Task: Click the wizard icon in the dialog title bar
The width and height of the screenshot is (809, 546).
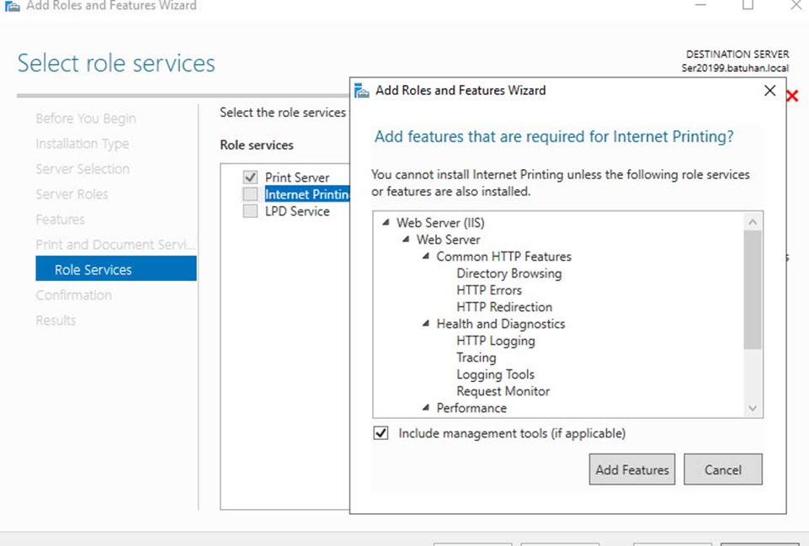Action: pos(362,90)
